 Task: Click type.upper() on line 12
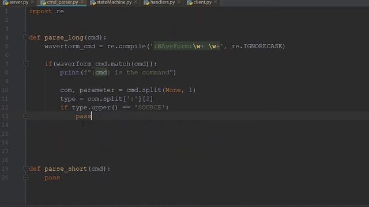coord(95,108)
